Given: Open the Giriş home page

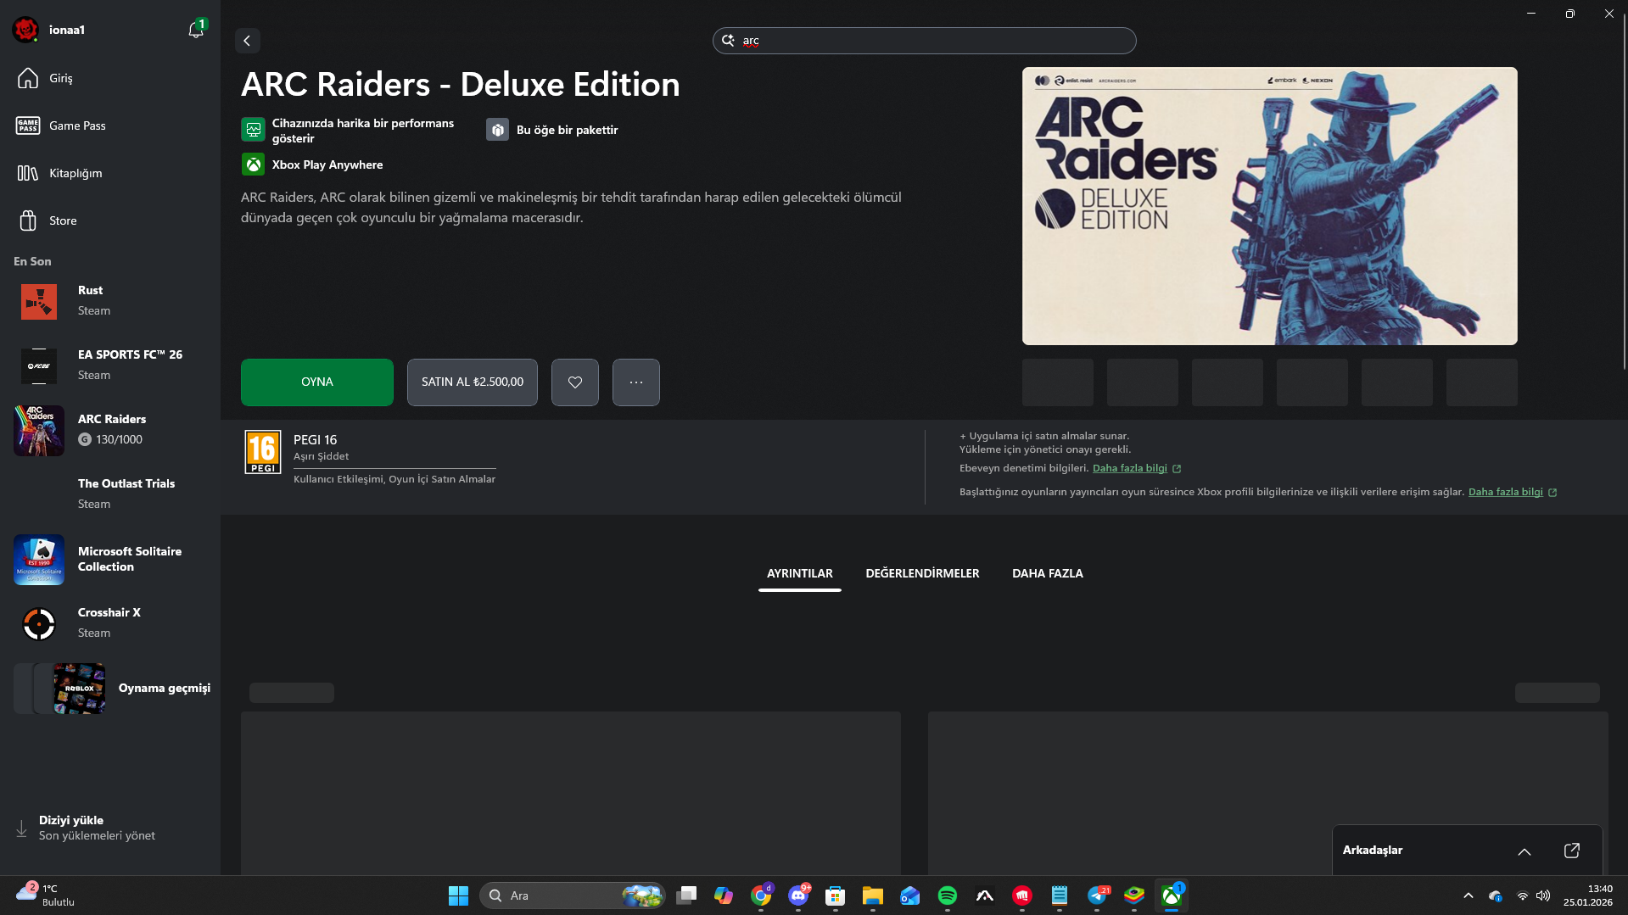Looking at the screenshot, I should 110,78.
